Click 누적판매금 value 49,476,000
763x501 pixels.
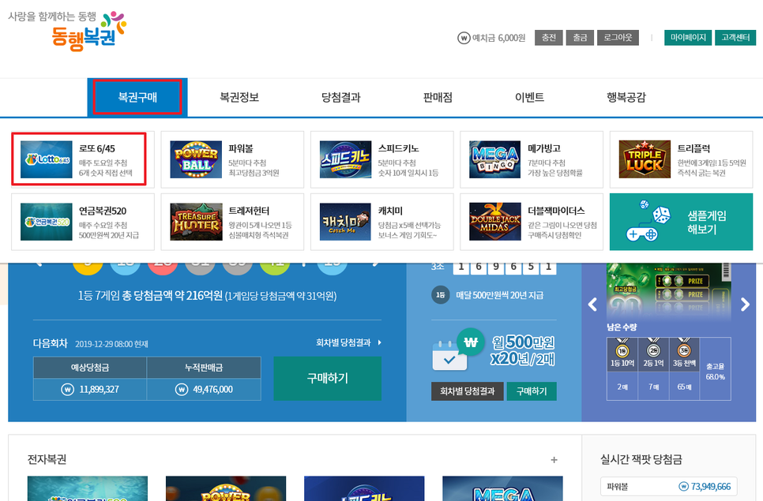tap(212, 389)
